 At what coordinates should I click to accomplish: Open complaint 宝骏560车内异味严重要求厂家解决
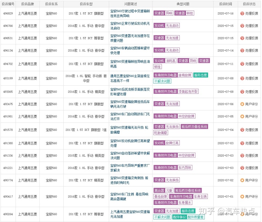pos(130,168)
